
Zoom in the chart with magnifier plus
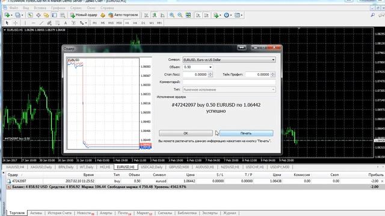tap(172, 15)
